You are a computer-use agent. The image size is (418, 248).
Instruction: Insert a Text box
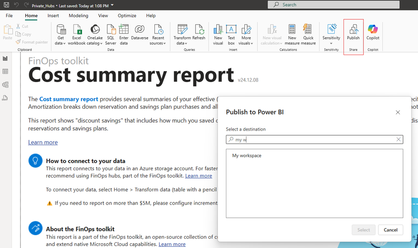coord(231,35)
